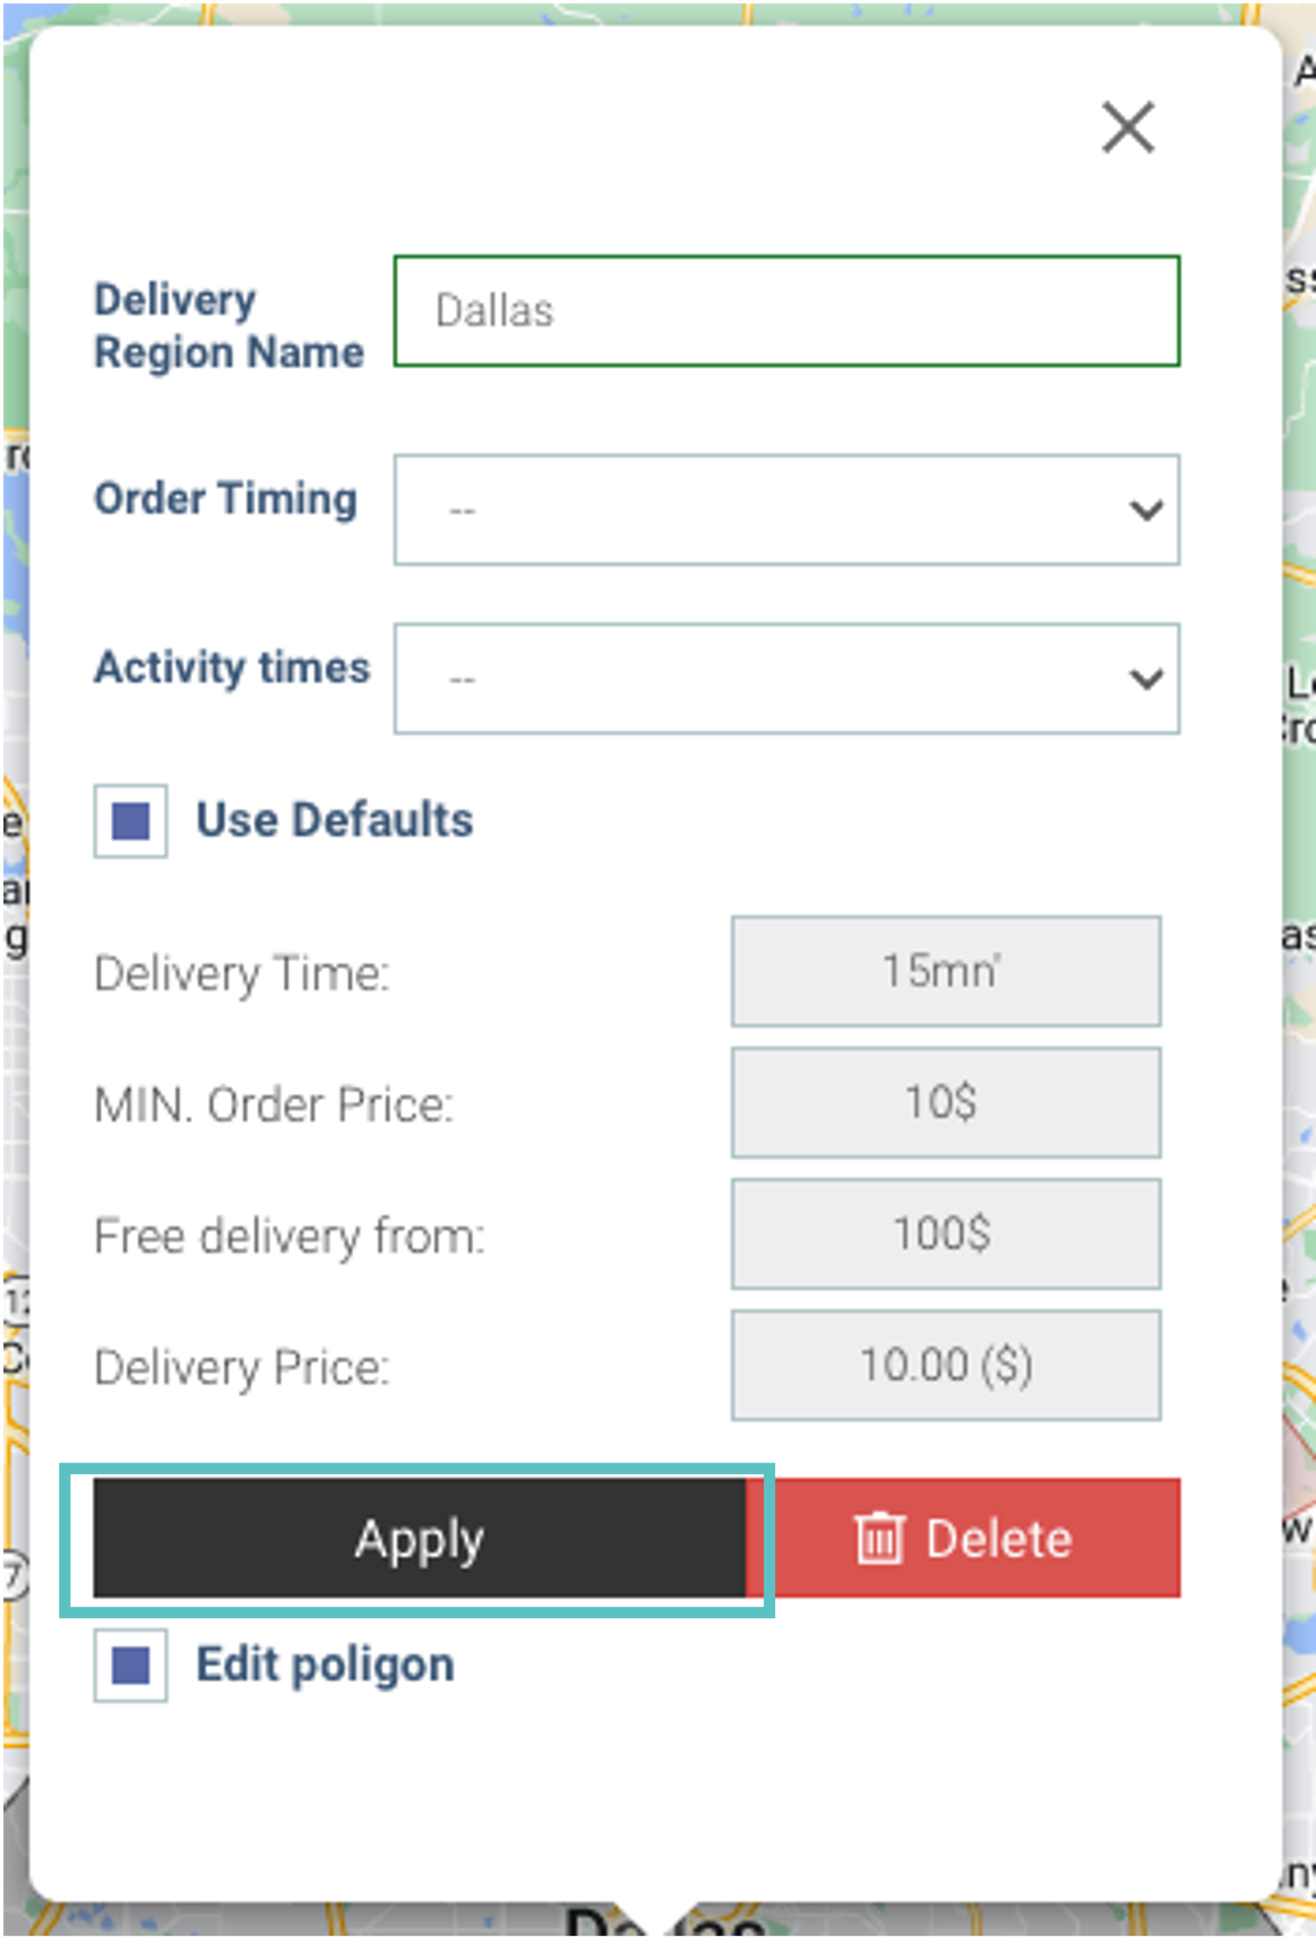The width and height of the screenshot is (1316, 1939).
Task: Click the Delivery Time value field
Action: coord(945,972)
